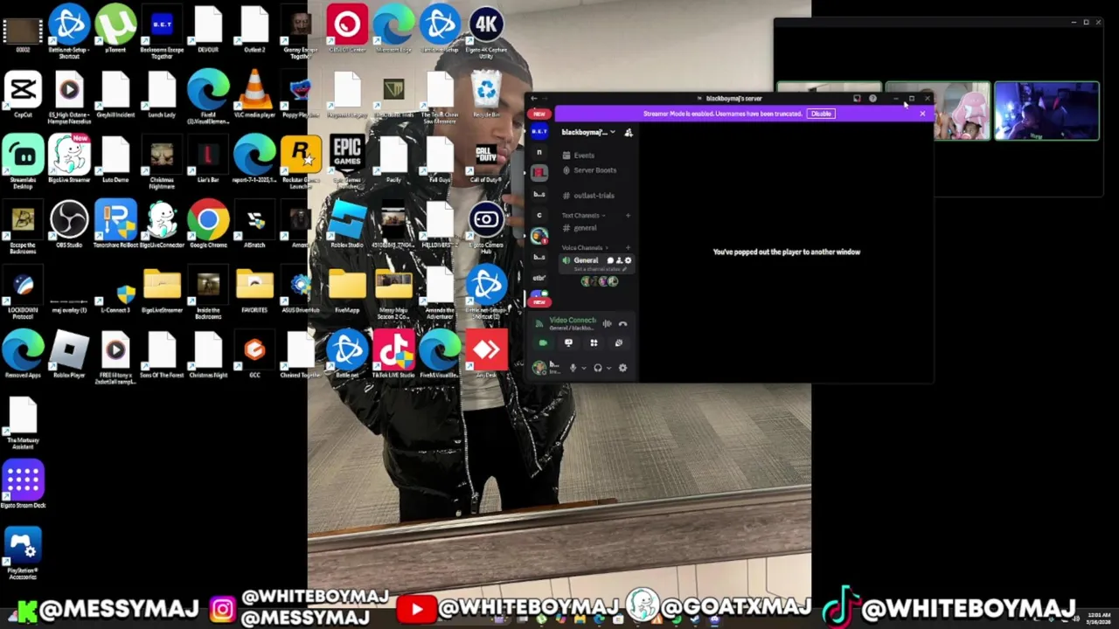Image resolution: width=1119 pixels, height=629 pixels.
Task: Select Epic Games Launcher icon
Action: point(347,162)
